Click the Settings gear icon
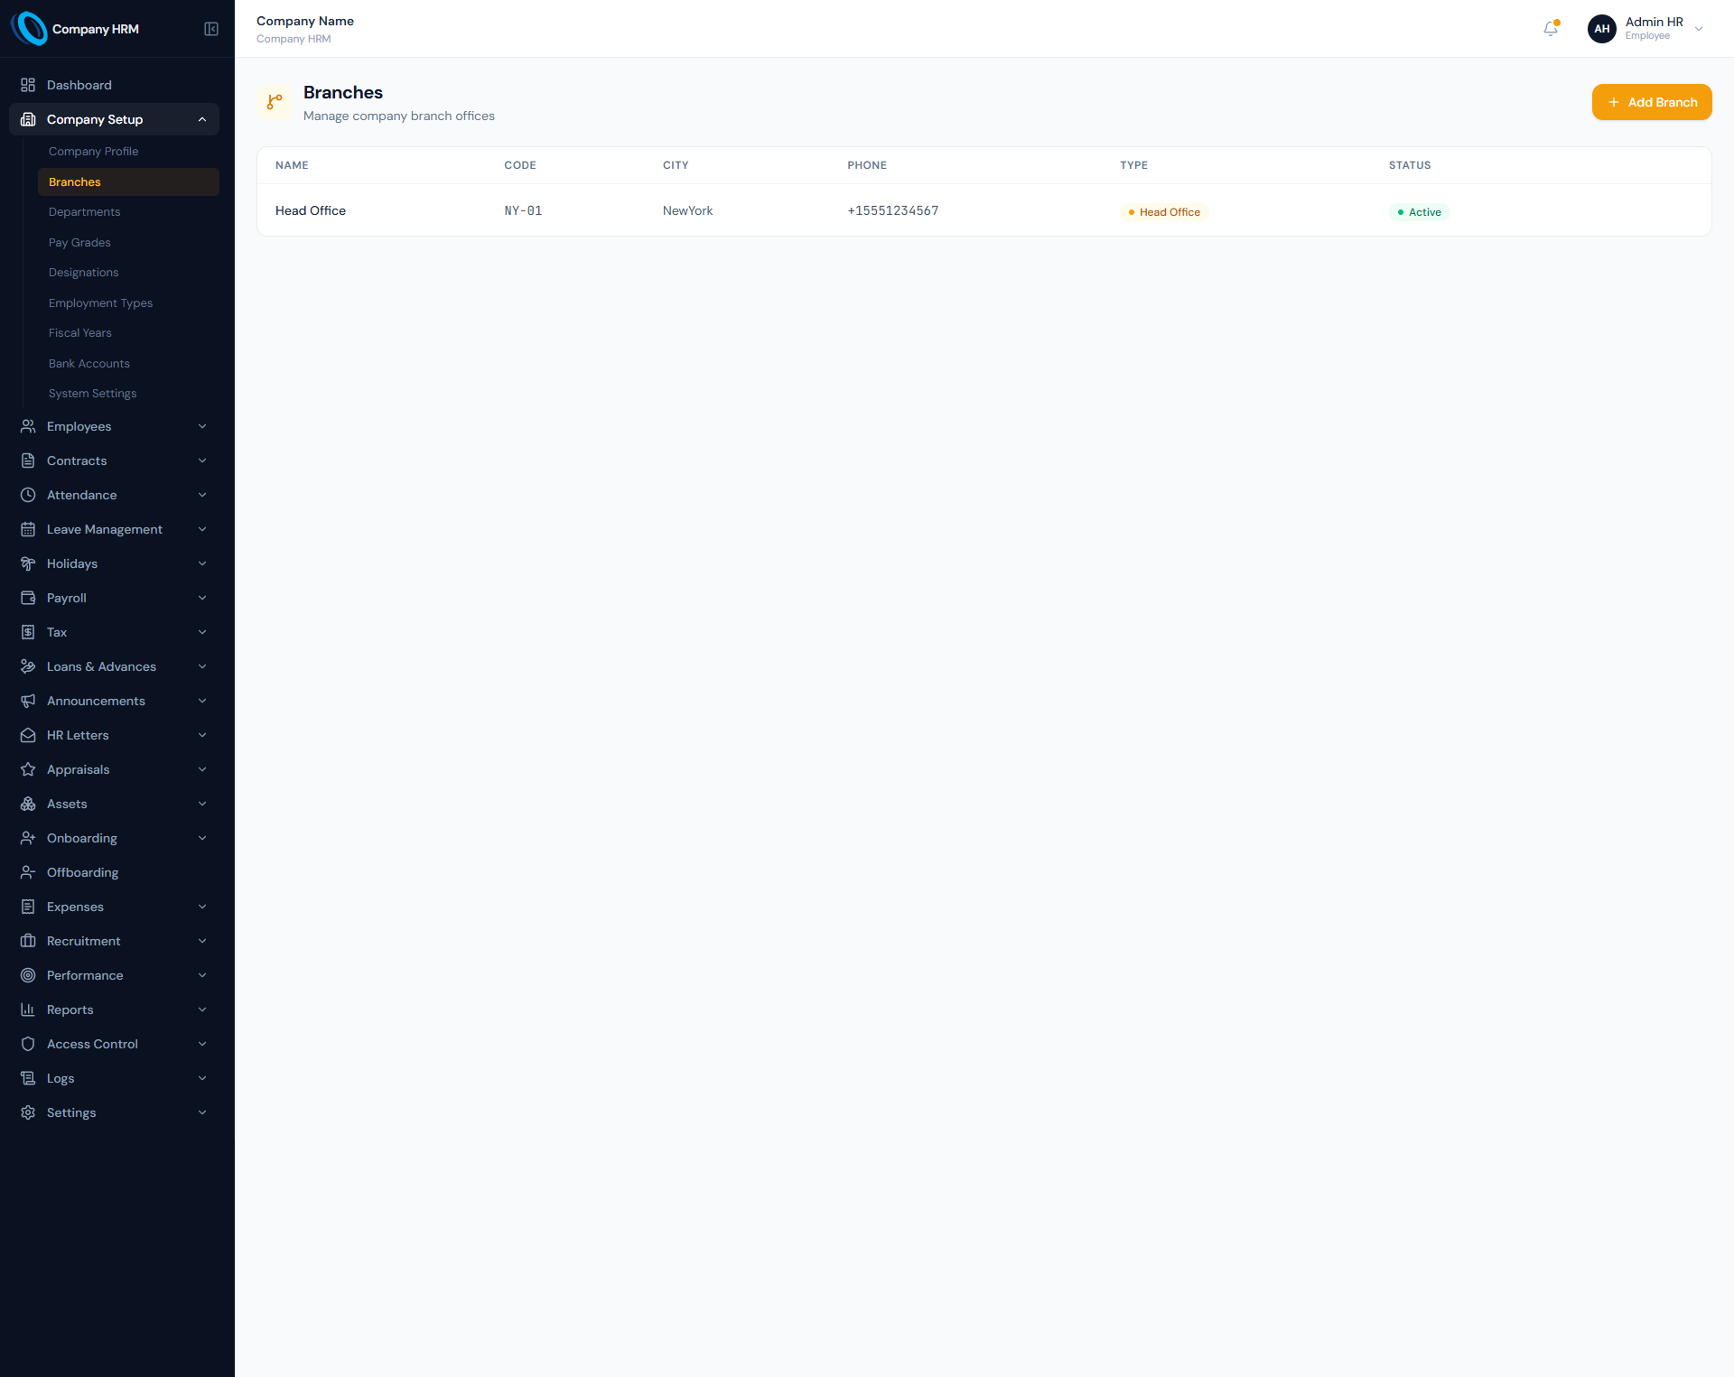 tap(28, 1112)
